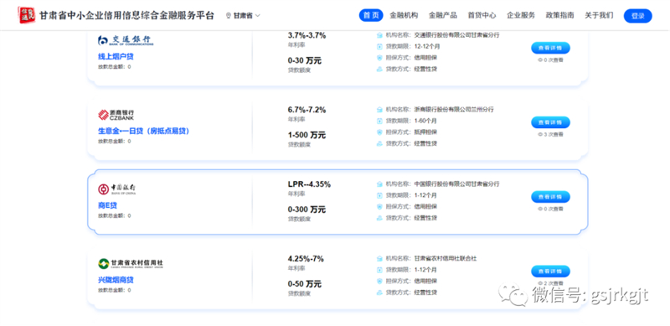The image size is (670, 326).
Task: Open the 金融产品 menu item
Action: 443,15
